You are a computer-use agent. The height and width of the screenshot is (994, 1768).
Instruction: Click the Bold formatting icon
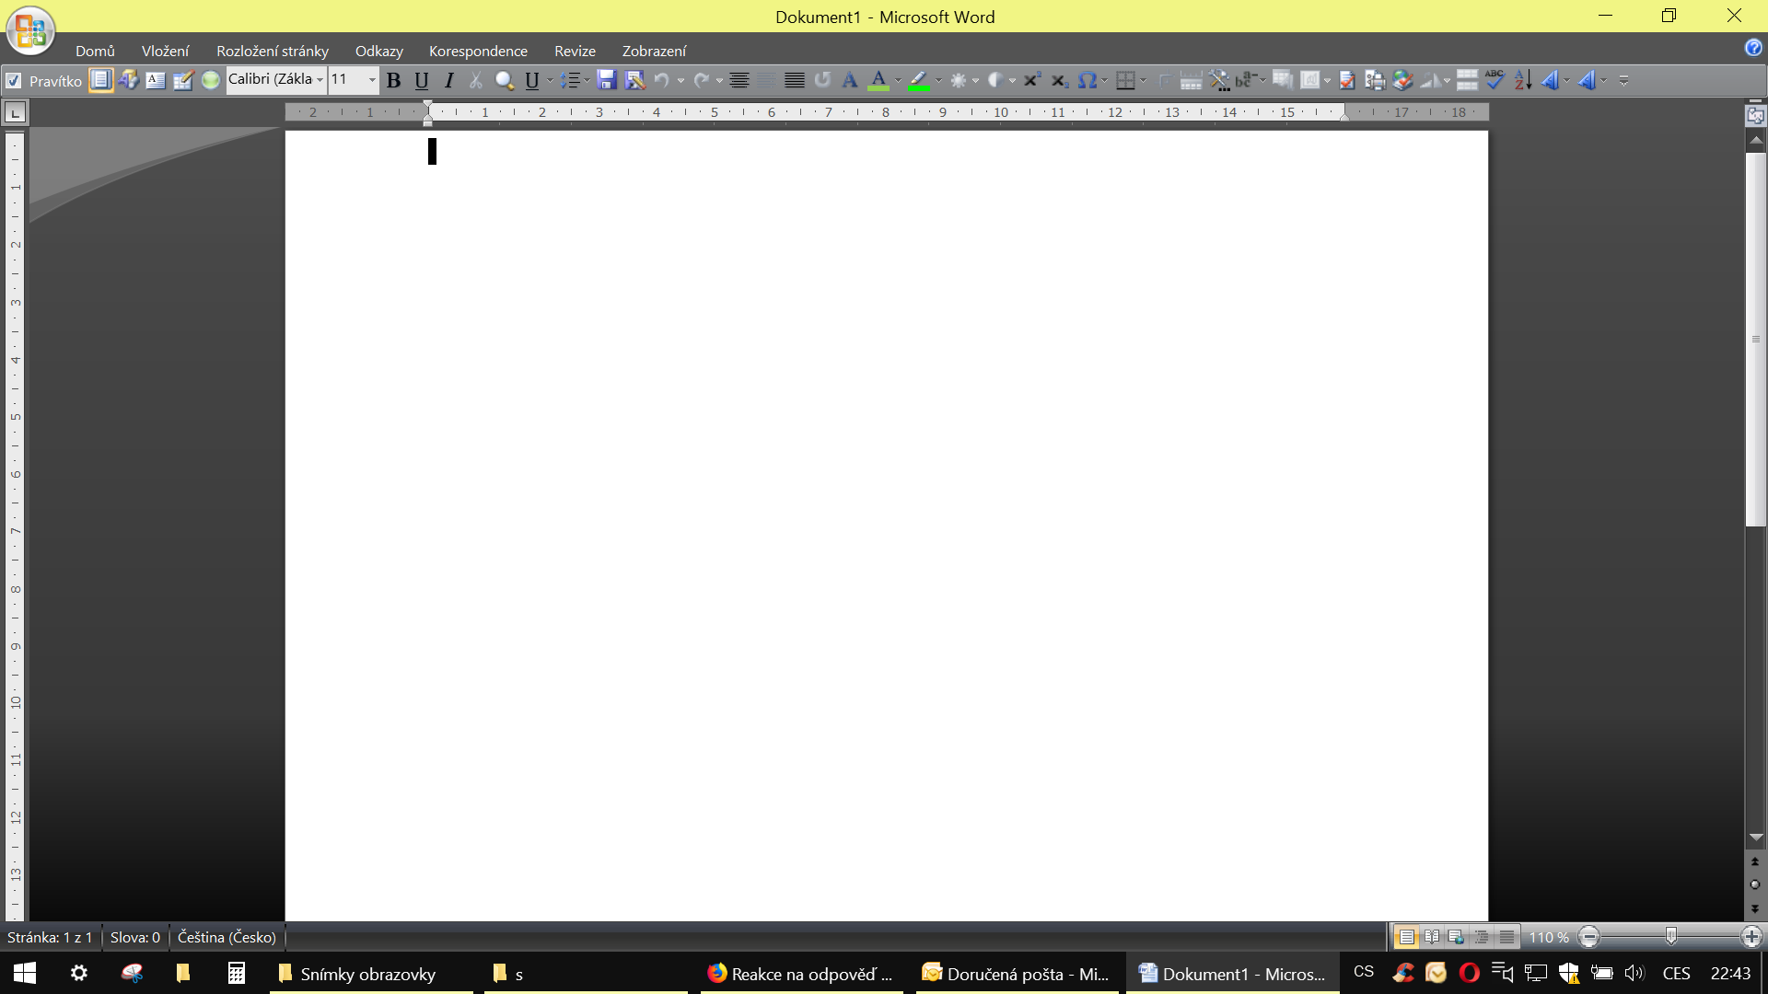[393, 81]
